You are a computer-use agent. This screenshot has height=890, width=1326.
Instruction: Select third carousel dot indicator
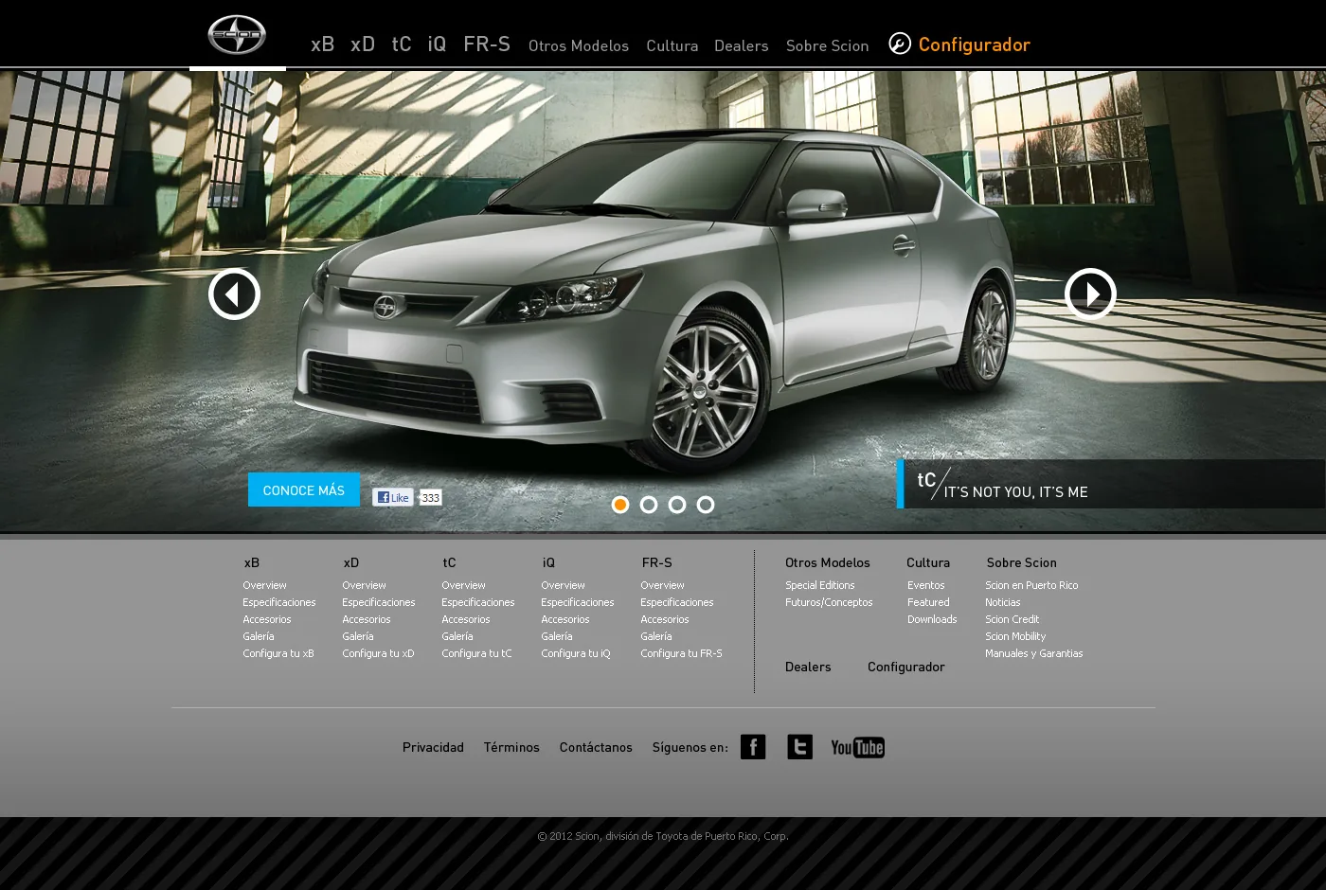[677, 505]
